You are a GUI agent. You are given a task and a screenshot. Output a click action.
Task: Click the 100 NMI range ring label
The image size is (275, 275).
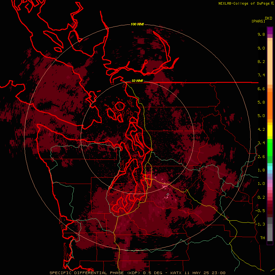(x=137, y=24)
